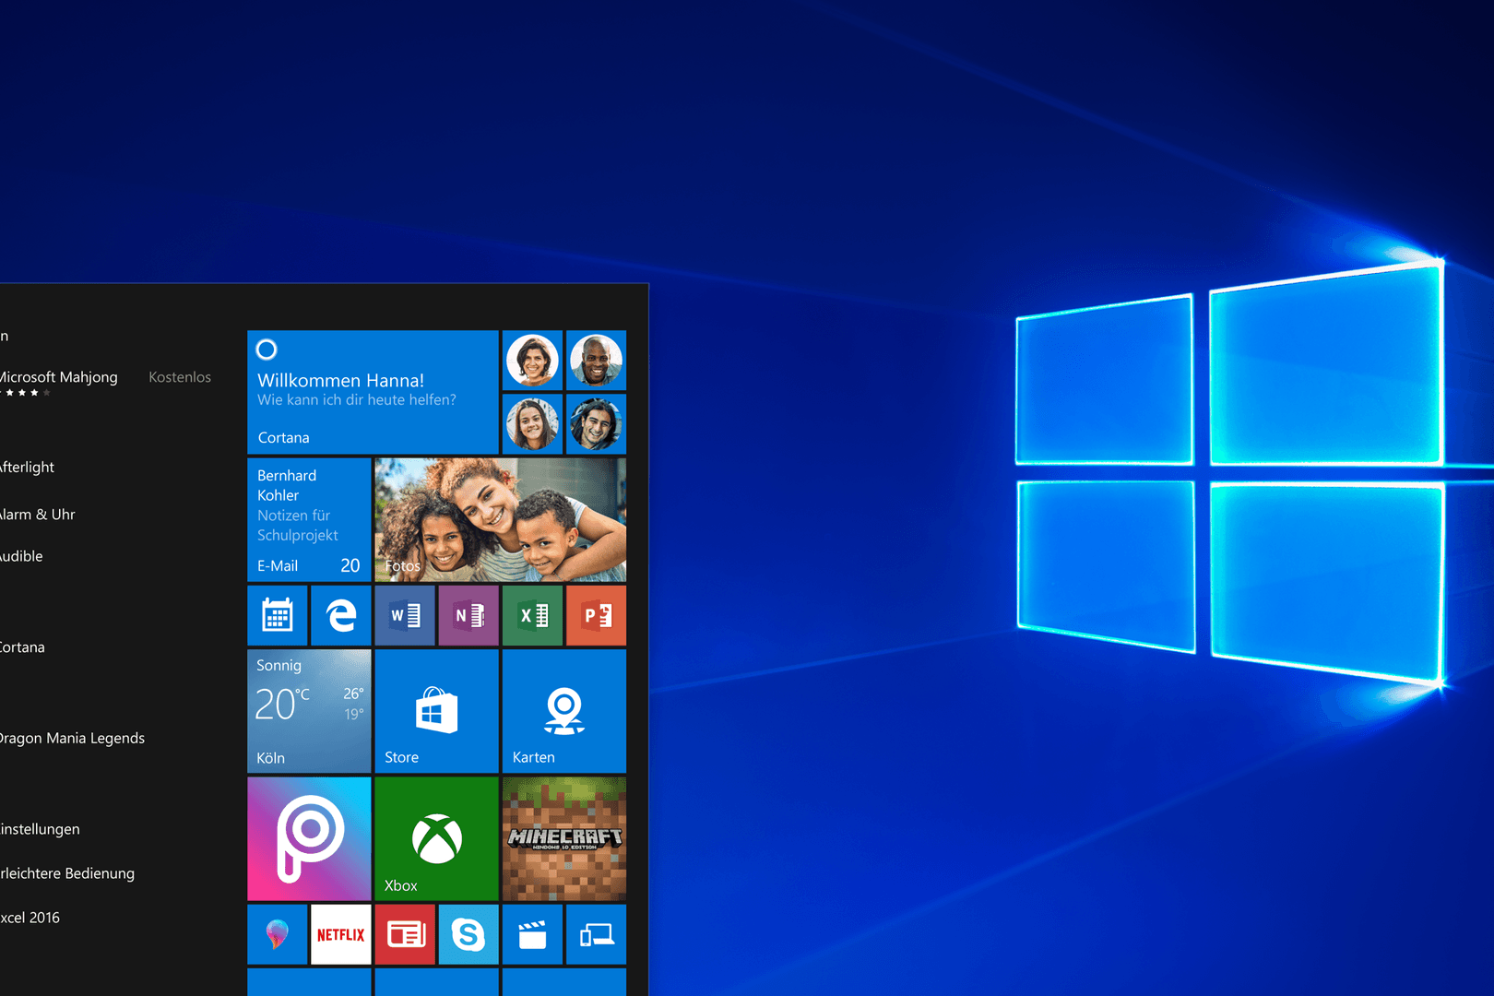Open the Word tile

(405, 615)
